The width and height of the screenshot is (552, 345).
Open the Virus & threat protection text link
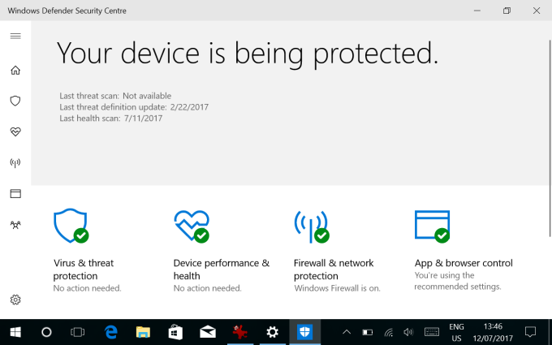click(x=84, y=270)
